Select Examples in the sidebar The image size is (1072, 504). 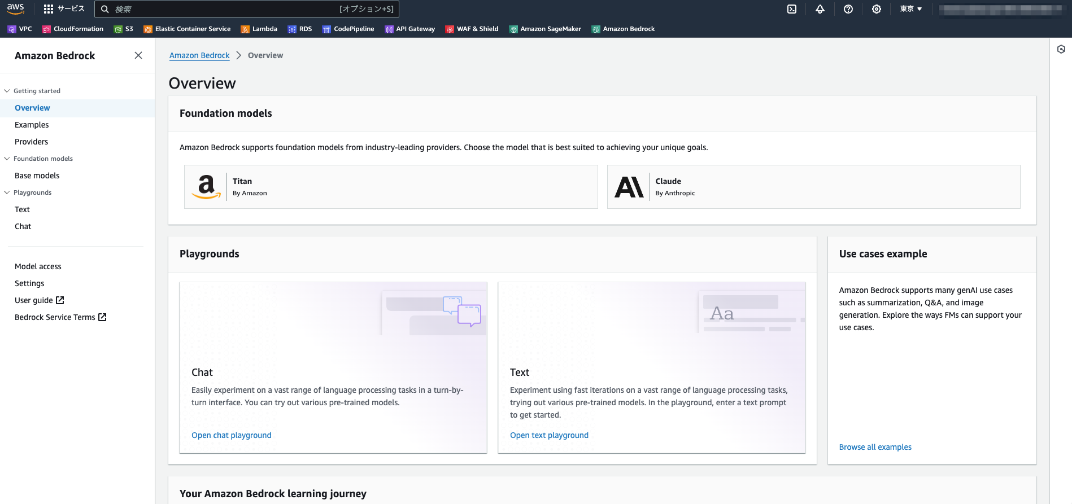(32, 125)
